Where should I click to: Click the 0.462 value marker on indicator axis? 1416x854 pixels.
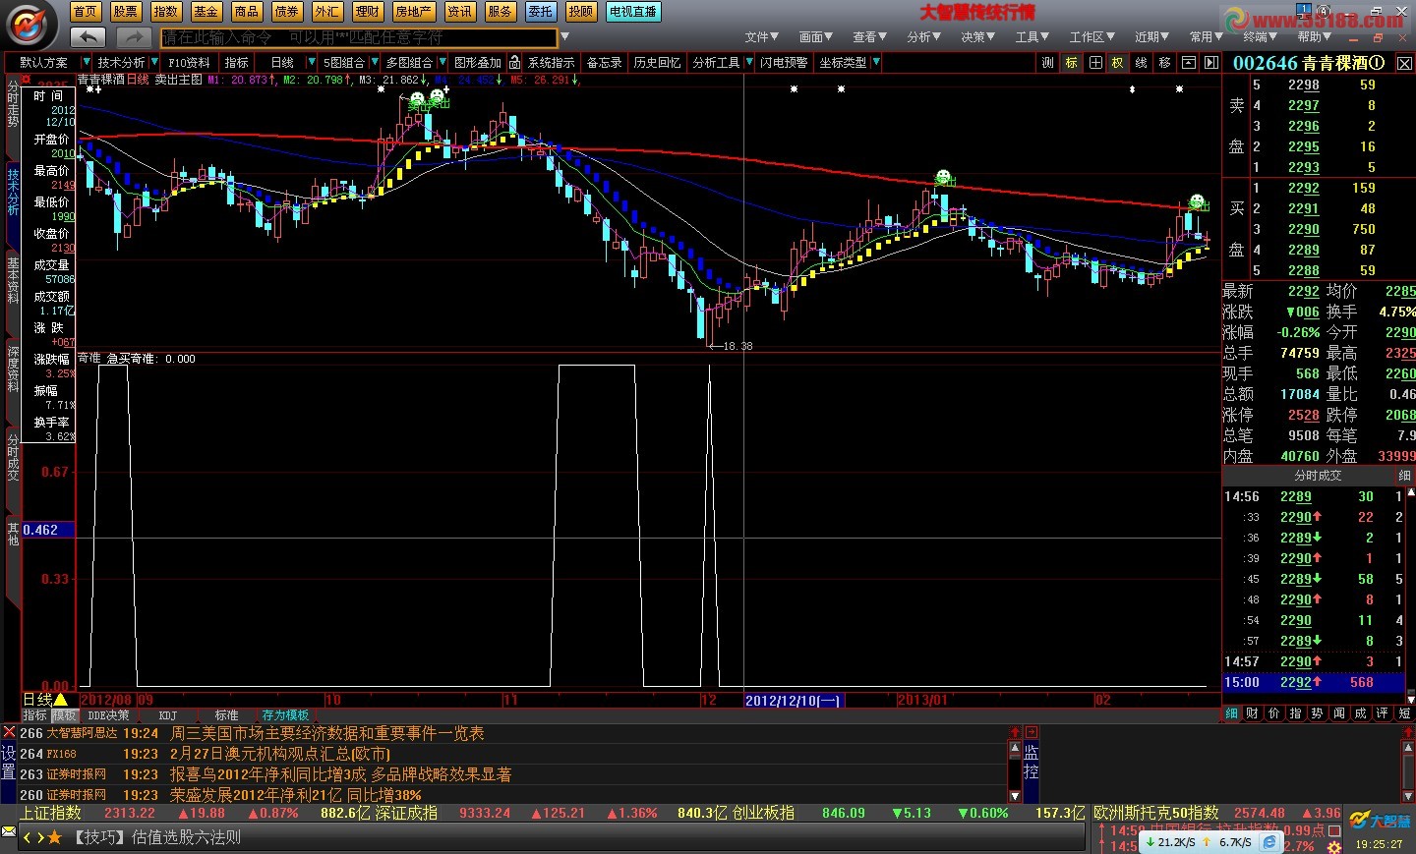click(48, 530)
